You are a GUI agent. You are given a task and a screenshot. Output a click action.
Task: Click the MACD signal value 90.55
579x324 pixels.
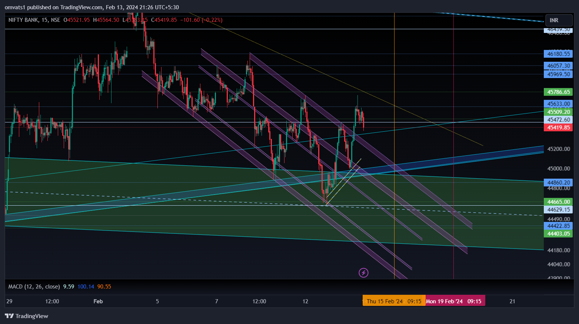click(104, 287)
